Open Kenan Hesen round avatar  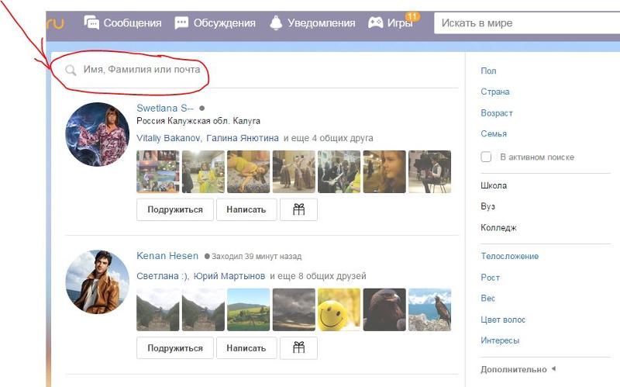click(98, 282)
